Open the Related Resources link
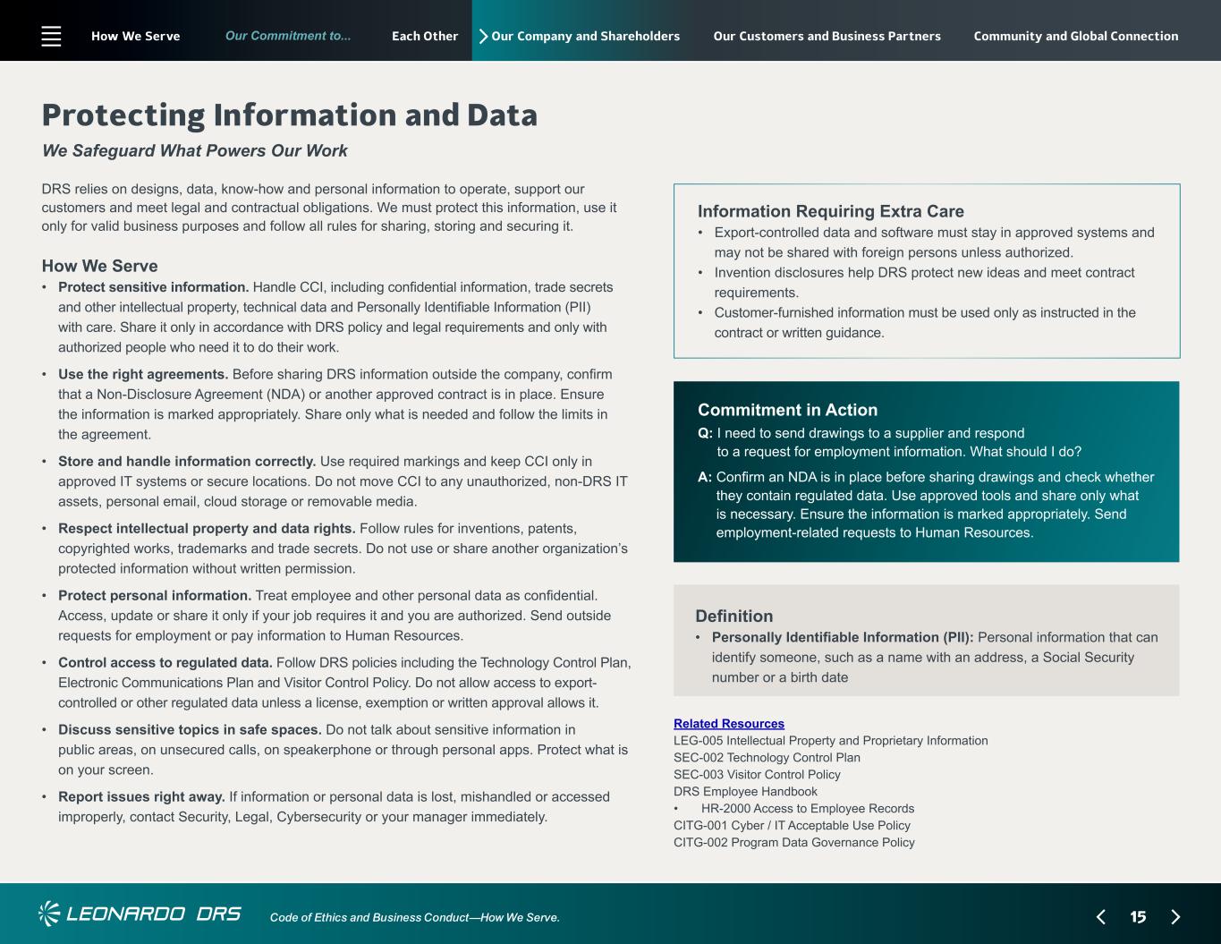 (x=729, y=723)
